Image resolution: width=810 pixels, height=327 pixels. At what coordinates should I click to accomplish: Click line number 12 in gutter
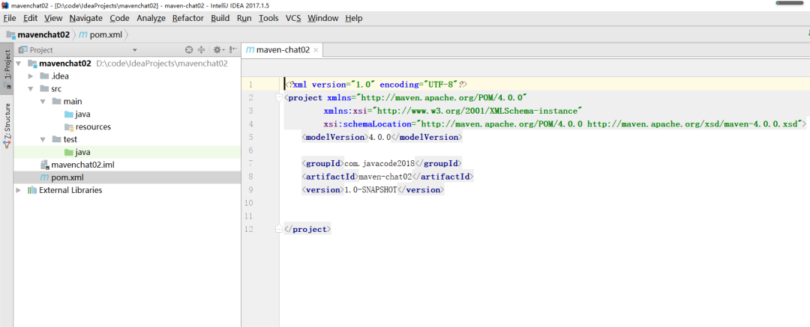pyautogui.click(x=250, y=229)
